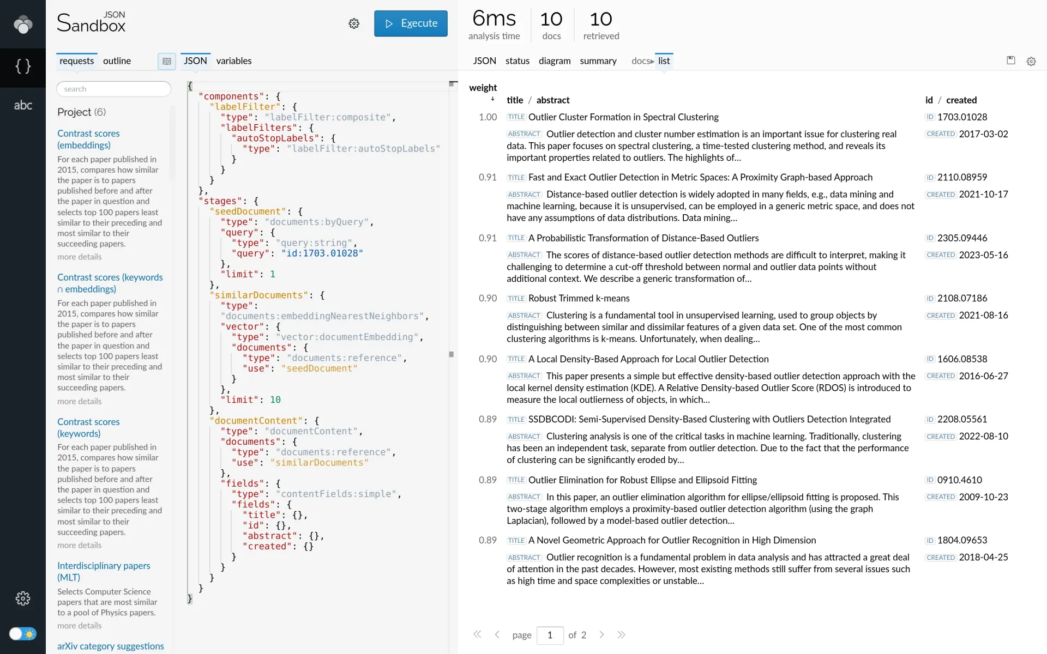Open the status tab
Viewport: 1047px width, 654px height.
[x=517, y=61]
